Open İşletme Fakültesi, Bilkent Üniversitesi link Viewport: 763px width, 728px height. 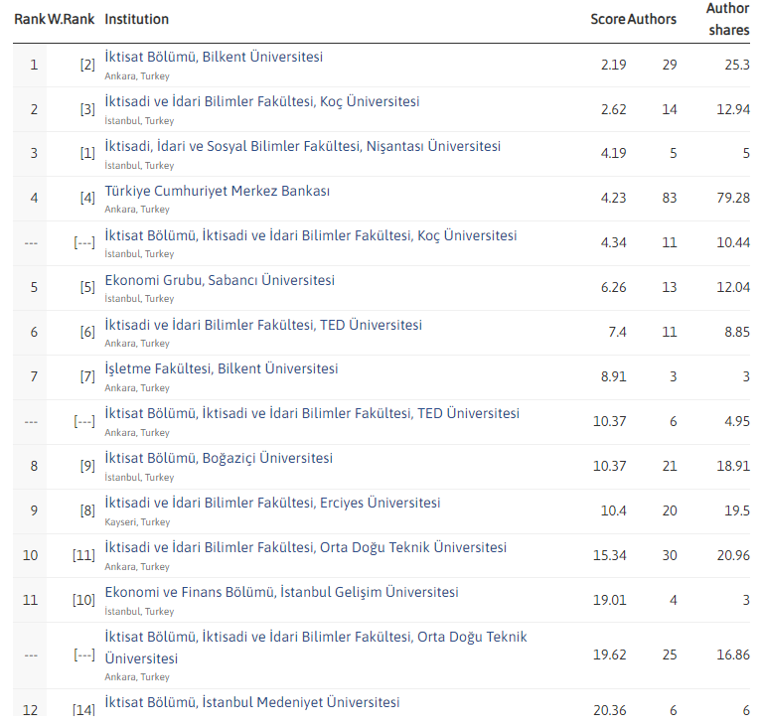click(x=222, y=369)
